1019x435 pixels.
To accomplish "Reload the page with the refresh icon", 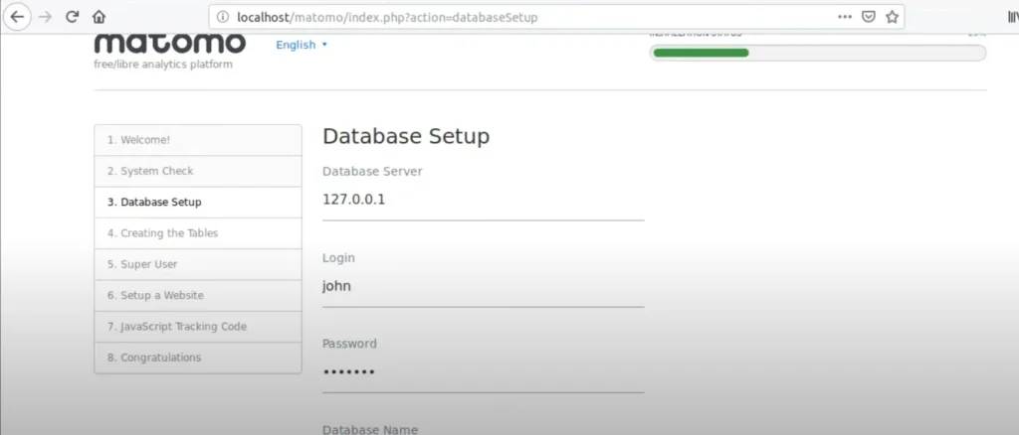I will pyautogui.click(x=72, y=17).
